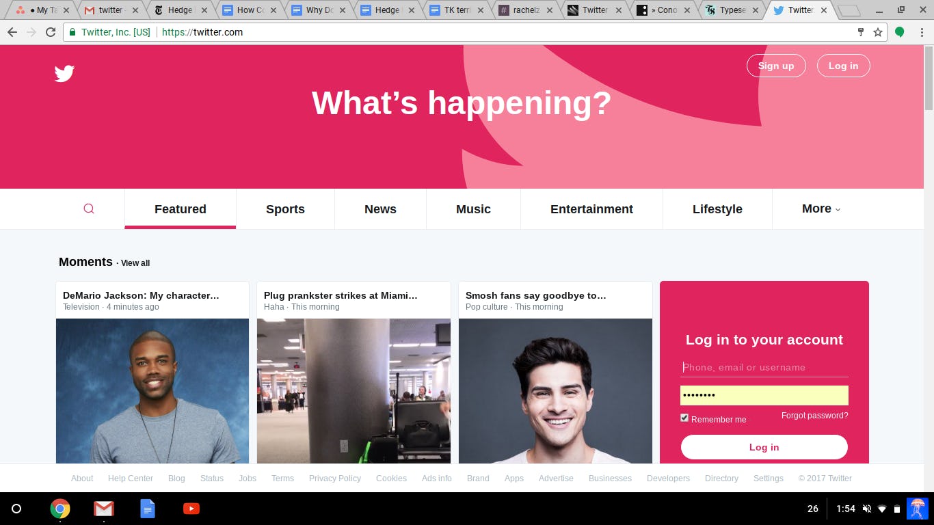Click the clock showing 1:54
This screenshot has height=525, width=934.
click(x=846, y=509)
